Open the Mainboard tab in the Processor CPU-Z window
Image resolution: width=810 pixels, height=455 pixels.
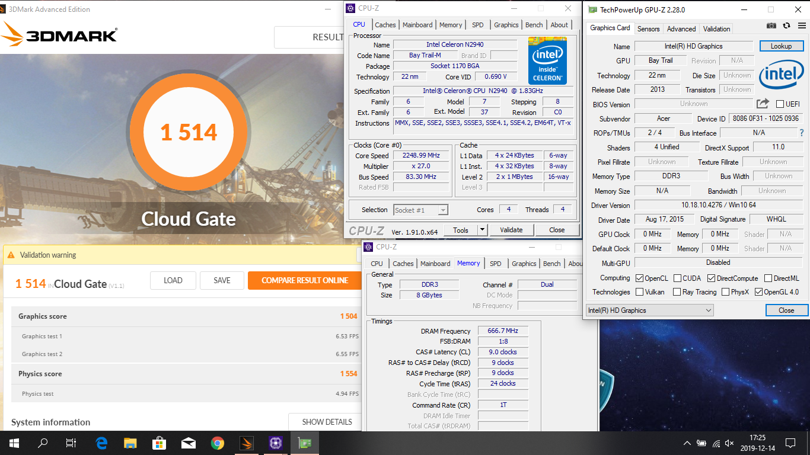[417, 25]
